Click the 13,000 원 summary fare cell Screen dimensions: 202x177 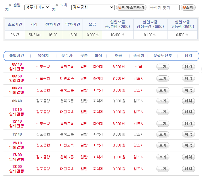[x=92, y=35]
